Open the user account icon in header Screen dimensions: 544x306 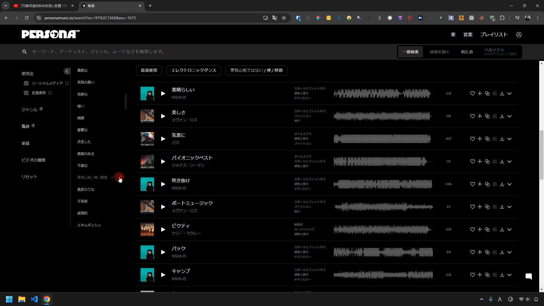click(519, 35)
